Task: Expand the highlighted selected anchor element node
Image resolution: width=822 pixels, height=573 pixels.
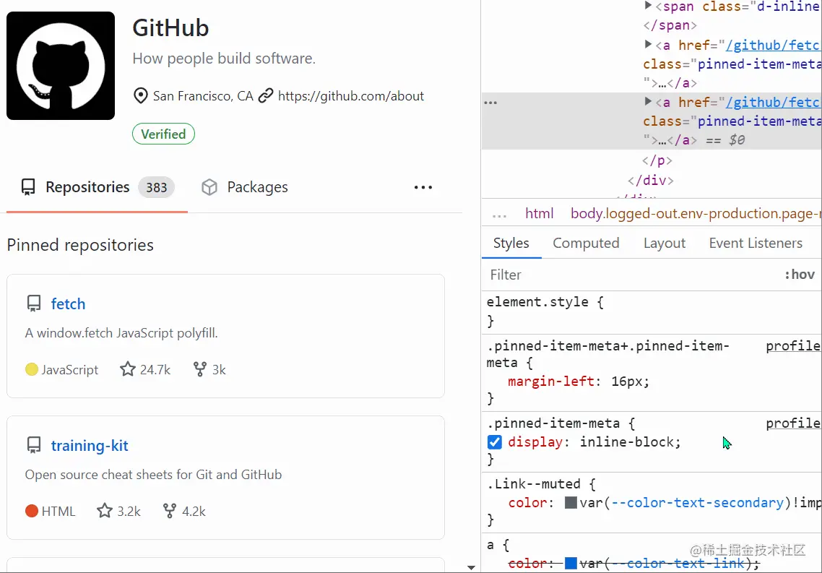Action: (648, 101)
